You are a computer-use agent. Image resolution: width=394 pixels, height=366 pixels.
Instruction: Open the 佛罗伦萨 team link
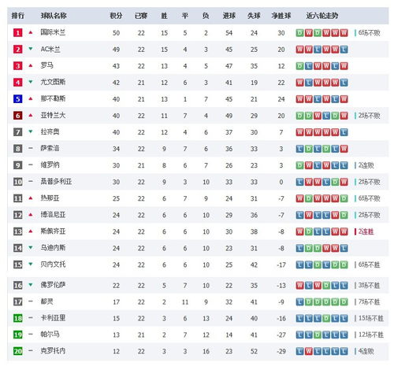tap(53, 285)
